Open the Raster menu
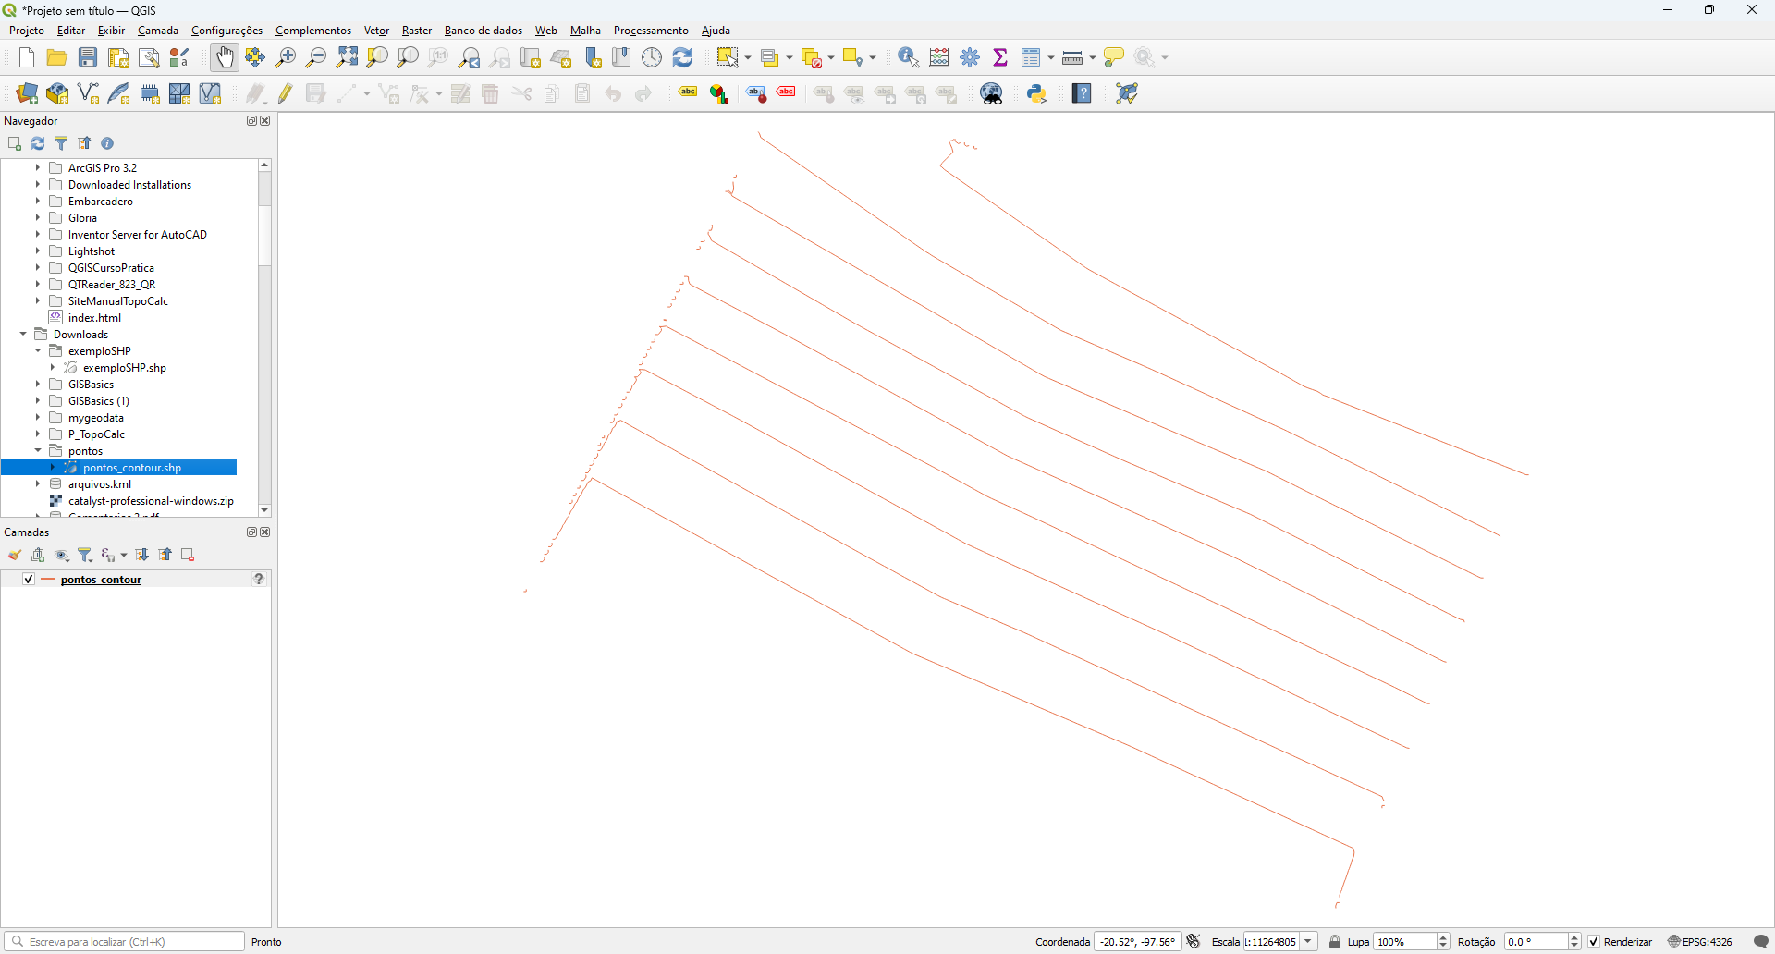Viewport: 1775px width, 954px height. point(417,31)
